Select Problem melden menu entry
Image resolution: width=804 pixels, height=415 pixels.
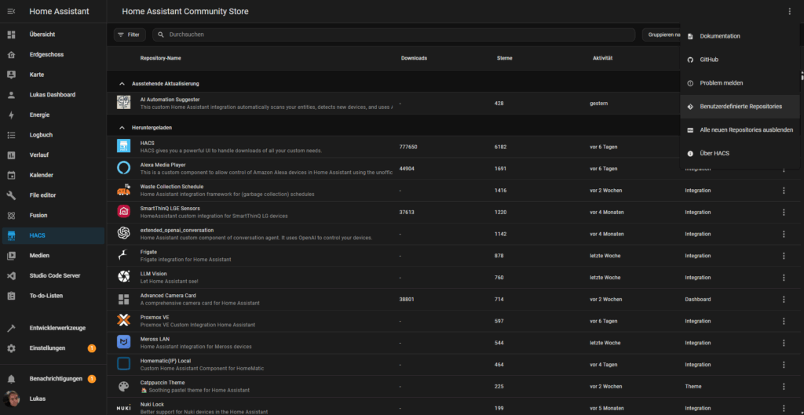[x=740, y=83]
